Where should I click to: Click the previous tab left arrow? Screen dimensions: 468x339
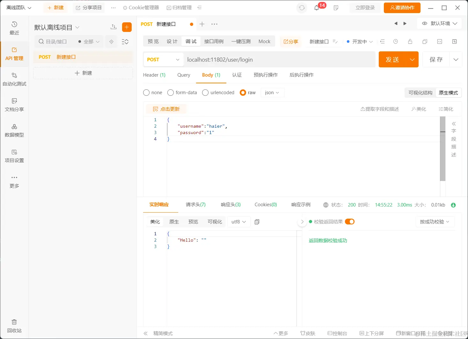tap(396, 23)
